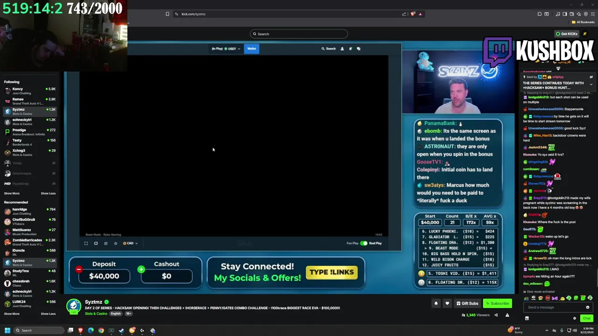598x336 pixels.
Task: Toggle the browser sidebar panel icon
Action: tap(565, 14)
